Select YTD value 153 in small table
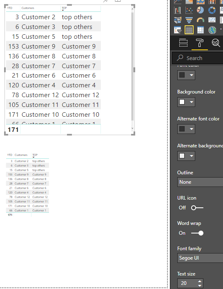The height and width of the screenshot is (289, 223). coord(10,174)
